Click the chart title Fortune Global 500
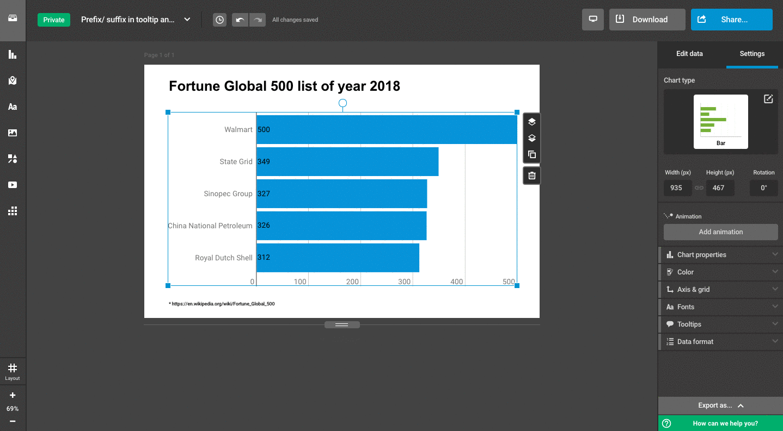Image resolution: width=783 pixels, height=431 pixels. pyautogui.click(x=284, y=86)
